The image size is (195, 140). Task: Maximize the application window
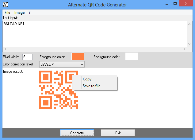pos(175,4)
